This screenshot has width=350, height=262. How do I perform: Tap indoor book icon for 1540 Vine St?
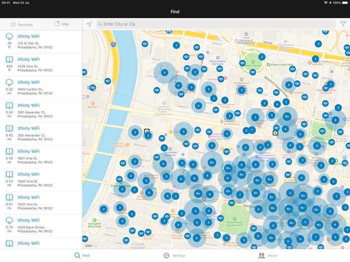(x=9, y=174)
